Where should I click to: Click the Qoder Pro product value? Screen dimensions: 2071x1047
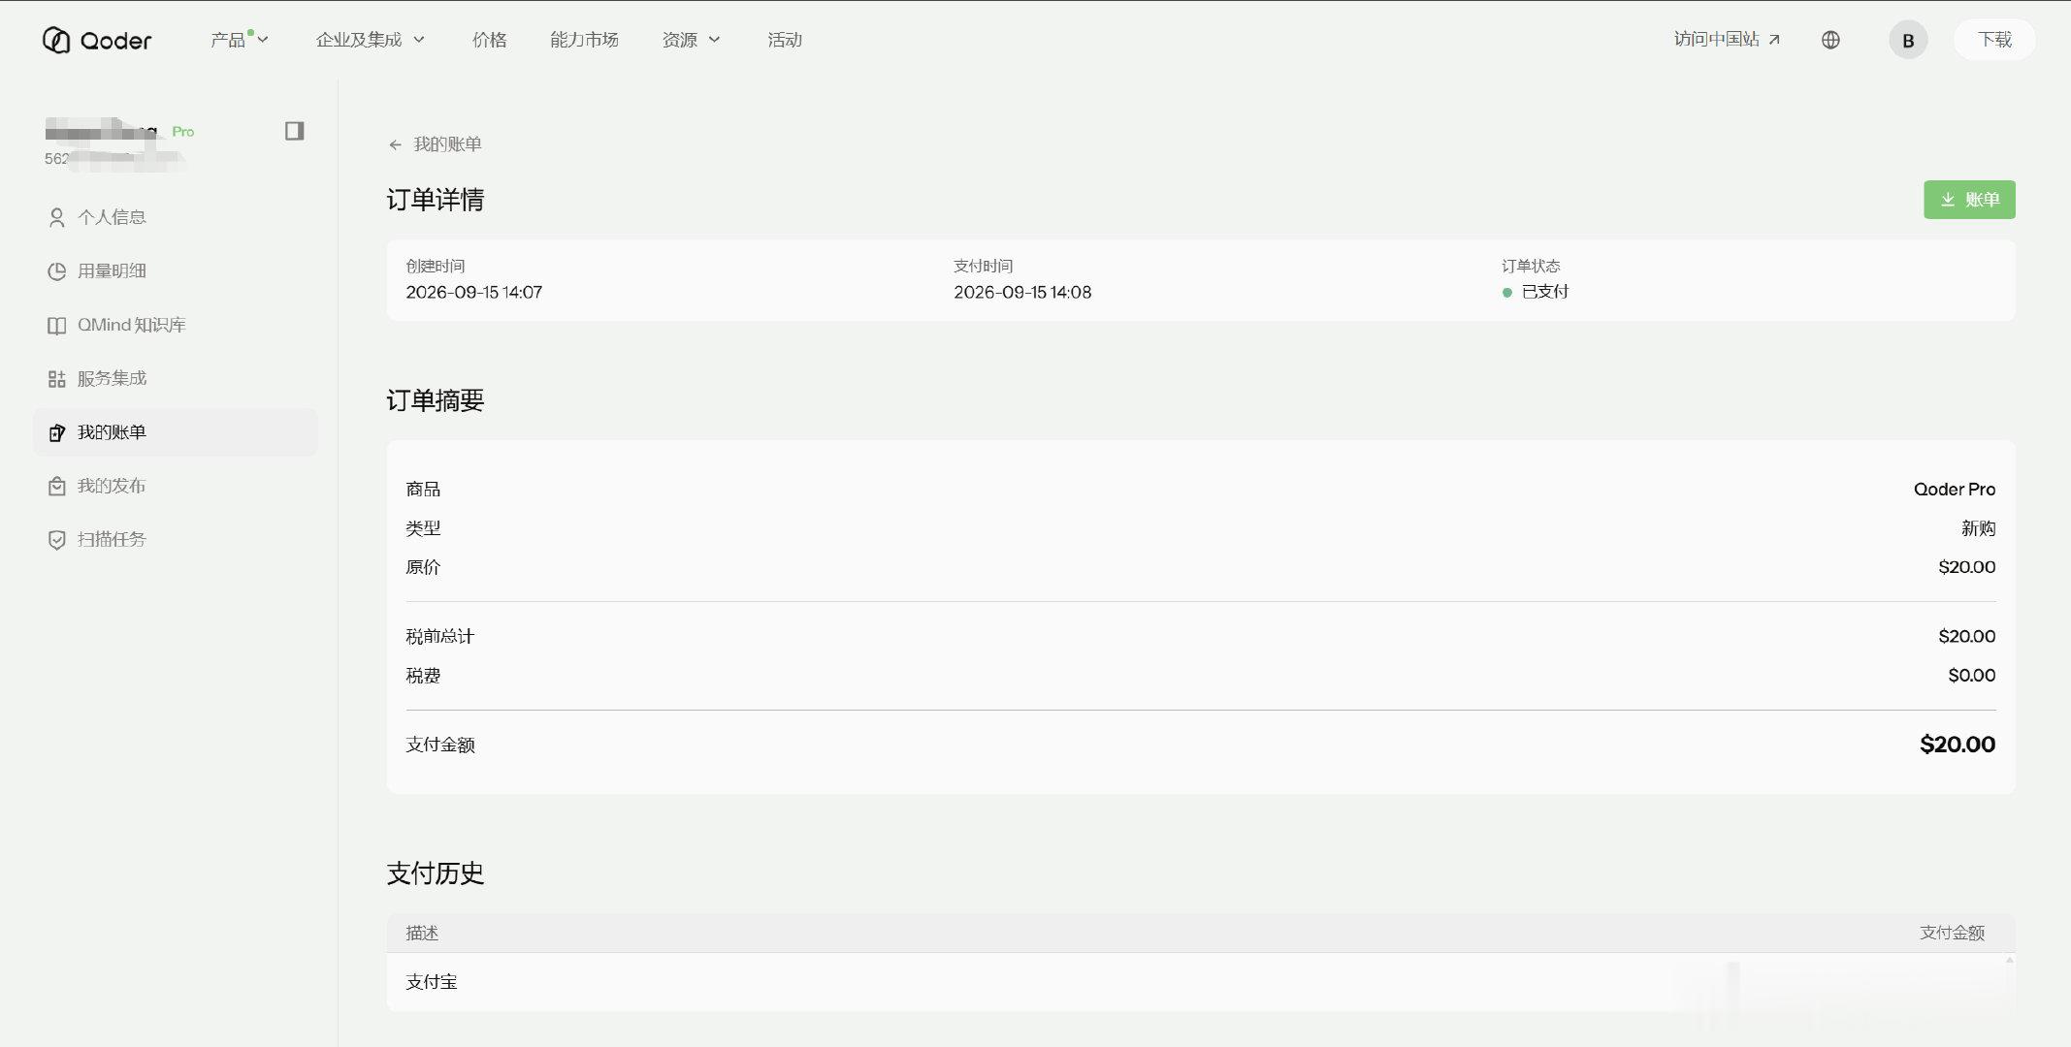(x=1955, y=490)
